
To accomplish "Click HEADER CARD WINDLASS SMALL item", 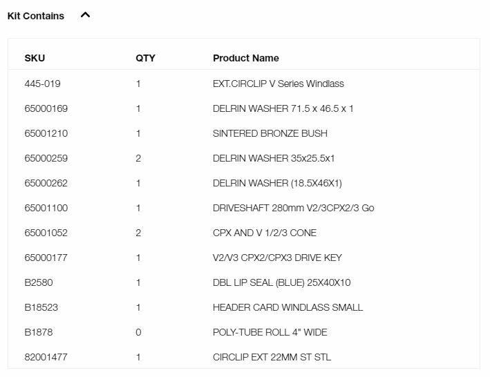I will (x=288, y=307).
